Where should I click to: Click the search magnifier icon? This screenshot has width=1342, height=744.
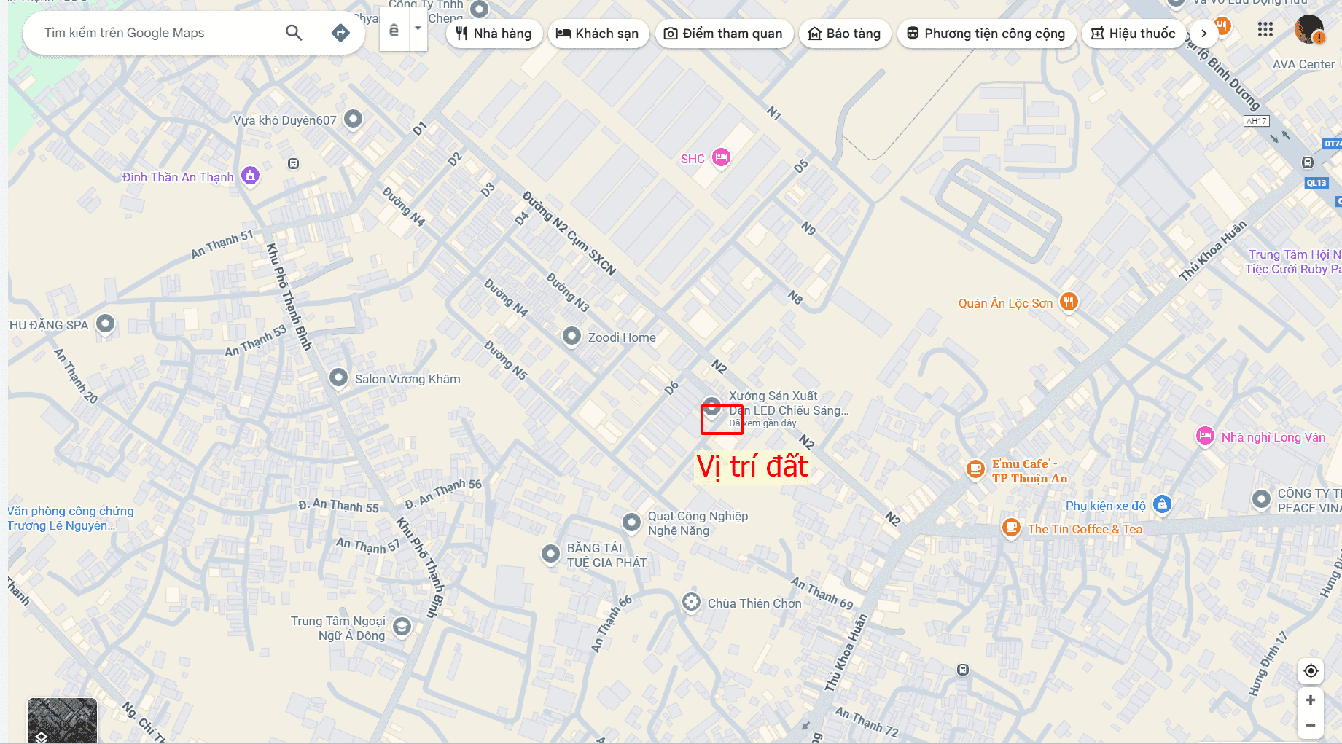point(294,33)
